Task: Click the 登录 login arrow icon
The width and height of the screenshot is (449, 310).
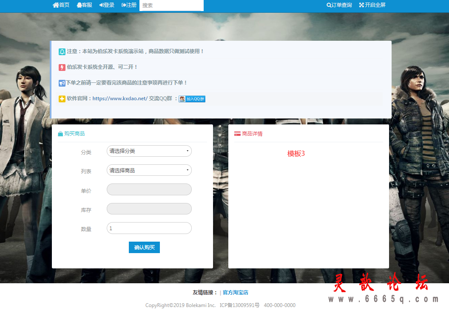Action: tap(101, 5)
